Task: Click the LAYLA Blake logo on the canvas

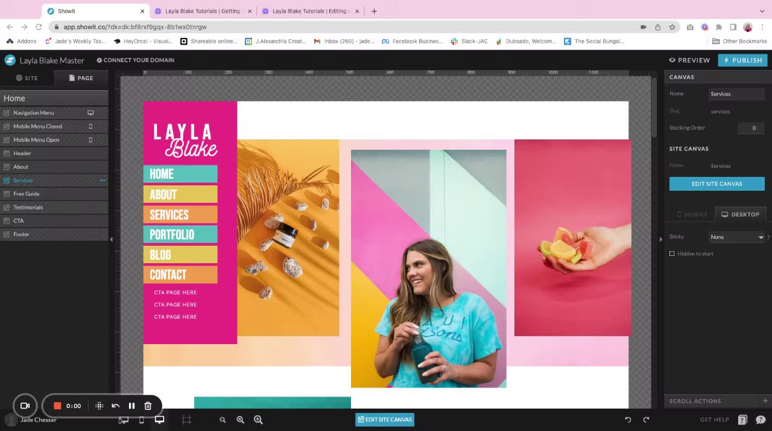Action: point(185,140)
